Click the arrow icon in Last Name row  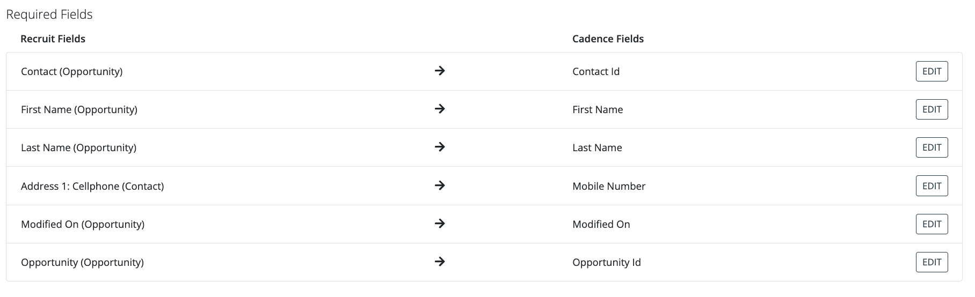pos(440,147)
